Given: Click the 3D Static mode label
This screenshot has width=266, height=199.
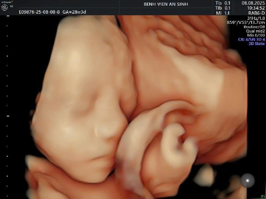Looking at the screenshot, I should click(256, 43).
